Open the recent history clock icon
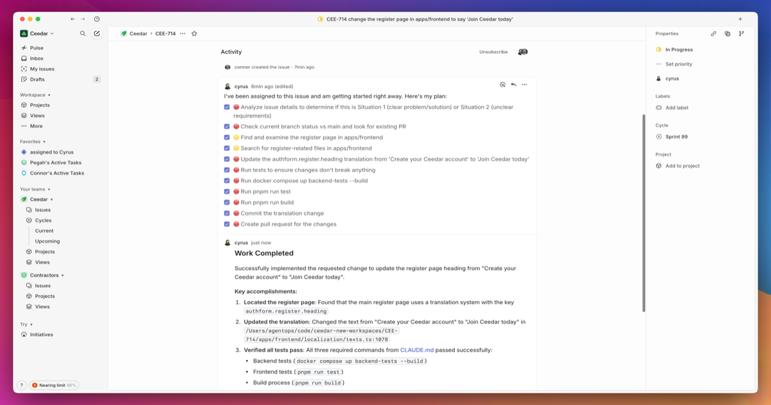 coord(97,19)
